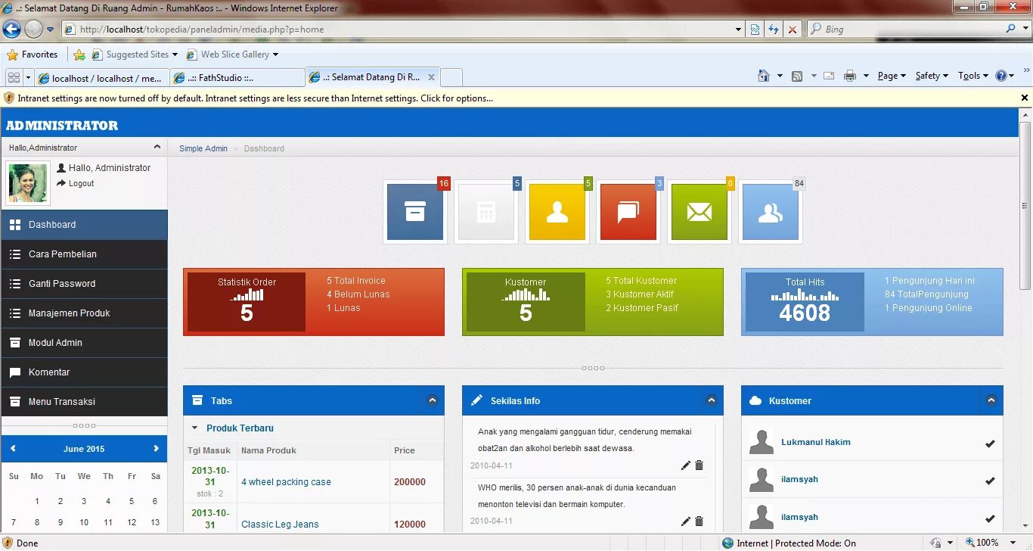Image resolution: width=1033 pixels, height=551 pixels.
Task: Open Manajemen Produk in the sidebar
Action: (84, 313)
